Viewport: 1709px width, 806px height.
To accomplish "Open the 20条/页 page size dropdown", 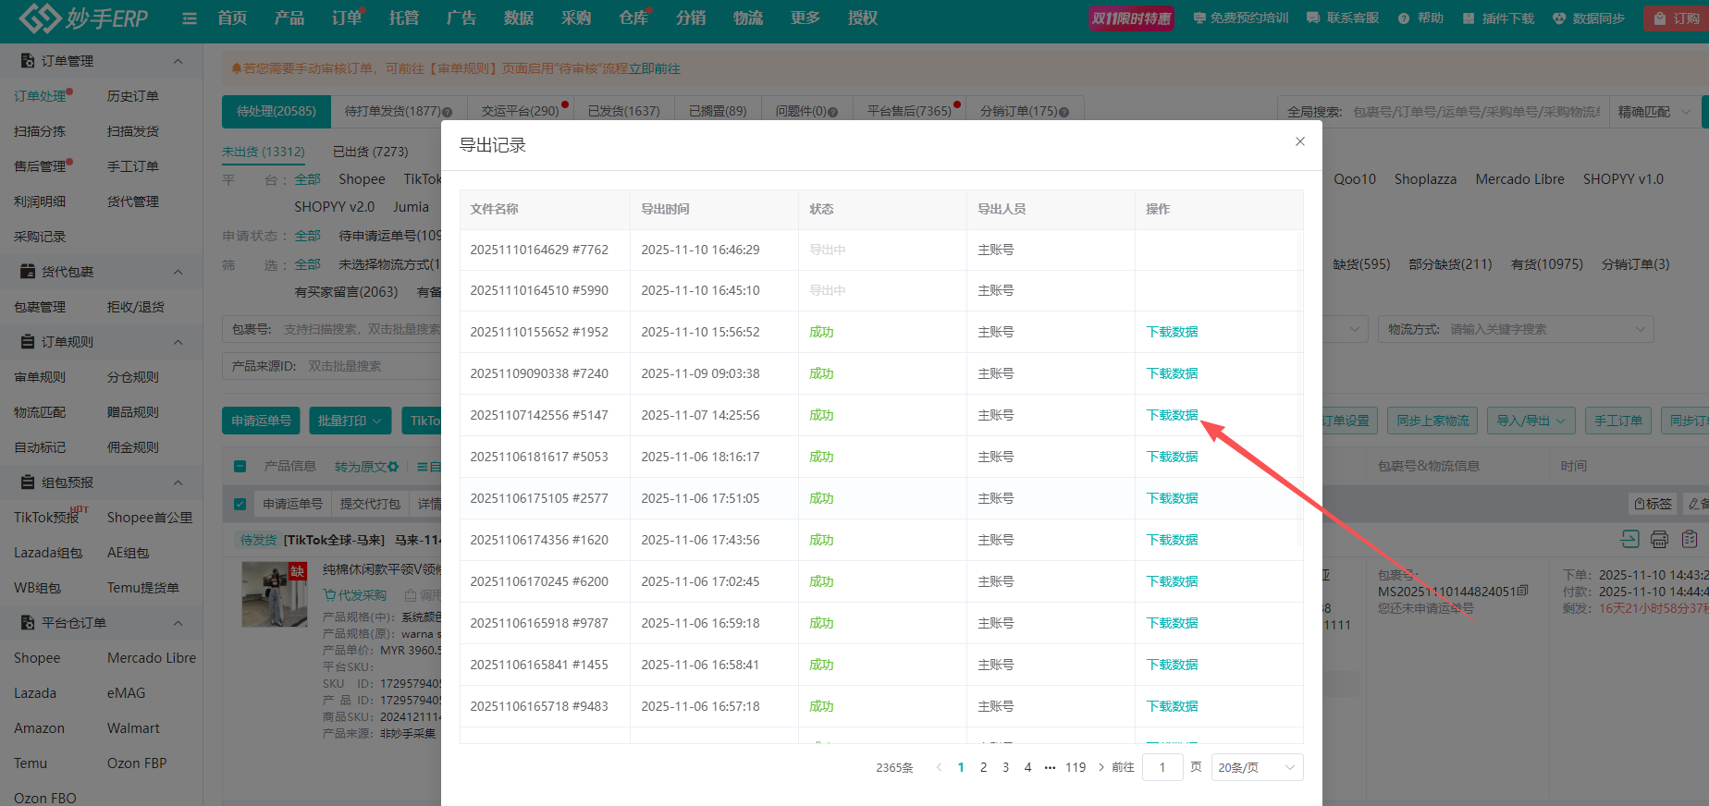I will 1256,767.
